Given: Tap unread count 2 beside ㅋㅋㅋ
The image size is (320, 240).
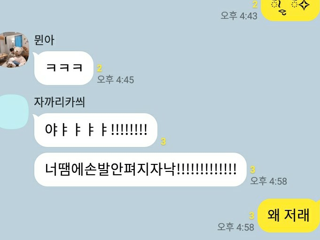Looking at the screenshot, I should point(100,69).
